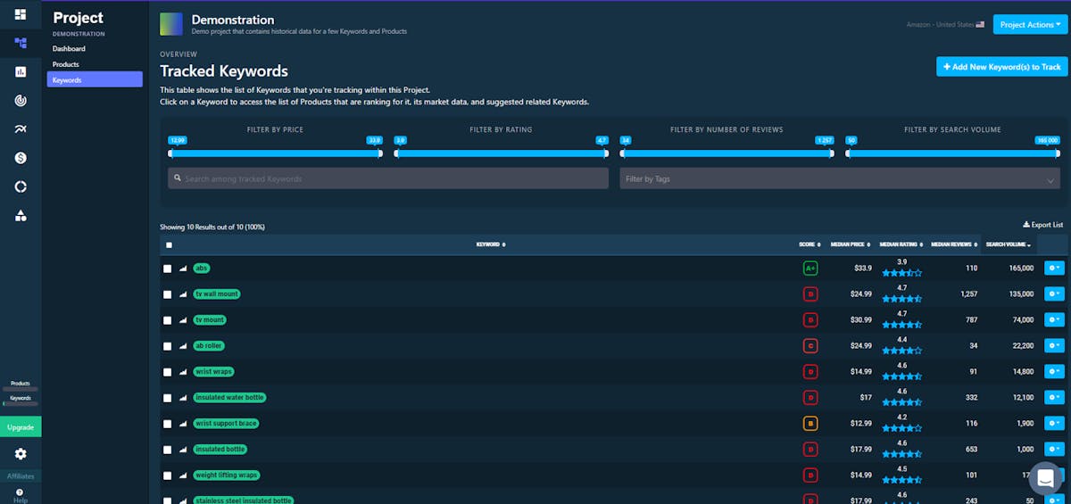This screenshot has height=504, width=1071.
Task: Click the chart icon for insulated bottle
Action: point(183,450)
